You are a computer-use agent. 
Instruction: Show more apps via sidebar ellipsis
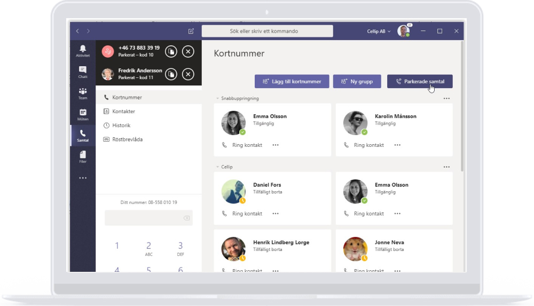[82, 178]
